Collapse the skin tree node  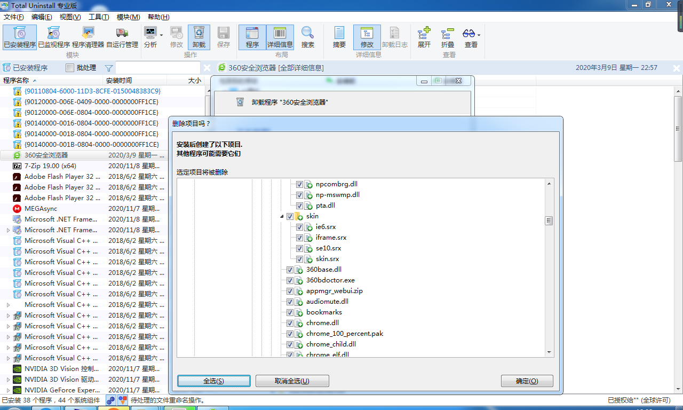282,216
